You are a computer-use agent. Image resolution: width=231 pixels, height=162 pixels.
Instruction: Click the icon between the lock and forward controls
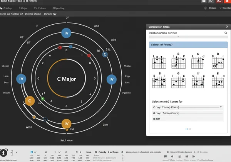[187, 156]
